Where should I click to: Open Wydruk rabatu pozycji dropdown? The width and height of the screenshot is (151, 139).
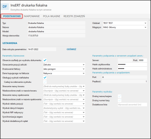pyautogui.click(x=64, y=104)
